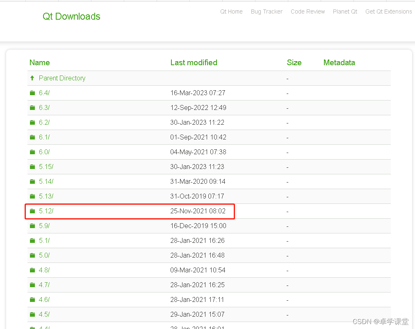This screenshot has width=415, height=329.
Task: Click the folder icon beside 6.2/
Action: [x=32, y=123]
